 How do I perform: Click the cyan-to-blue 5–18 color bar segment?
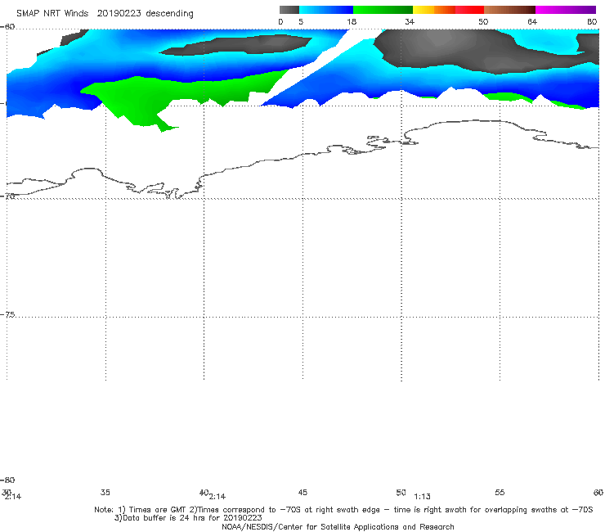pyautogui.click(x=326, y=10)
